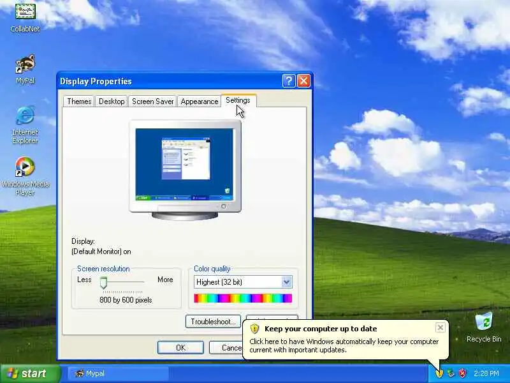
Task: Confirm with the OK button
Action: [x=180, y=347]
